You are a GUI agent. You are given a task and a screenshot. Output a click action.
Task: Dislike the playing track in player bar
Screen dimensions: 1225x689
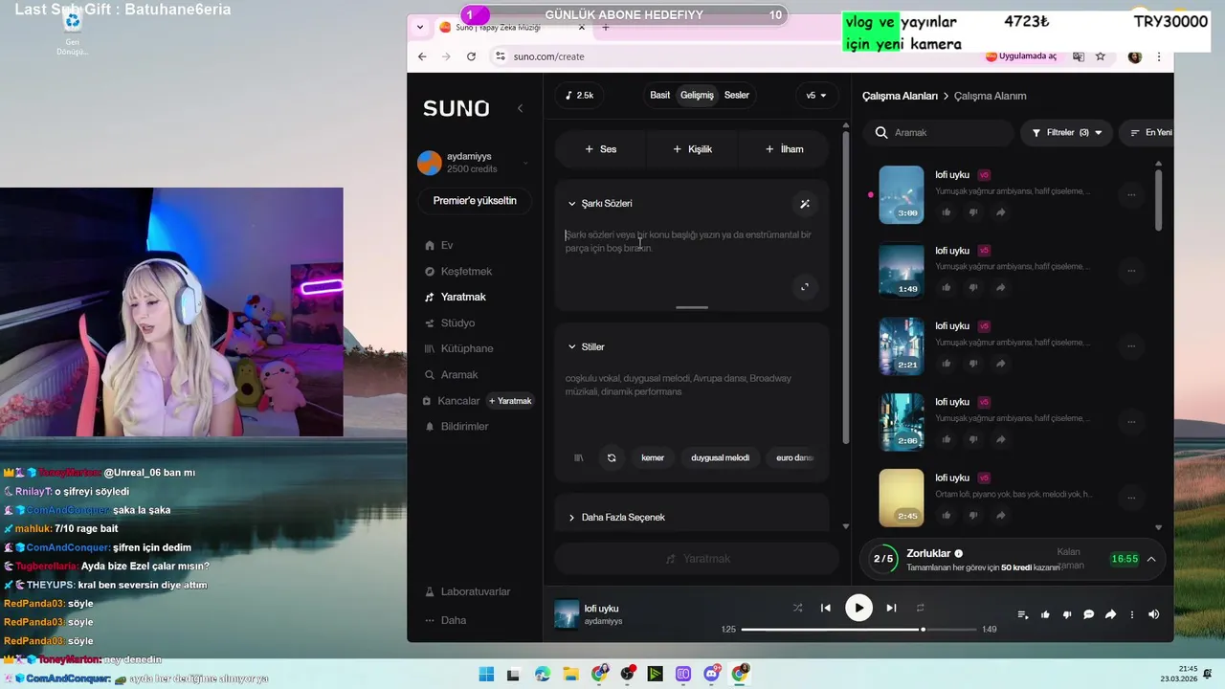point(1066,614)
